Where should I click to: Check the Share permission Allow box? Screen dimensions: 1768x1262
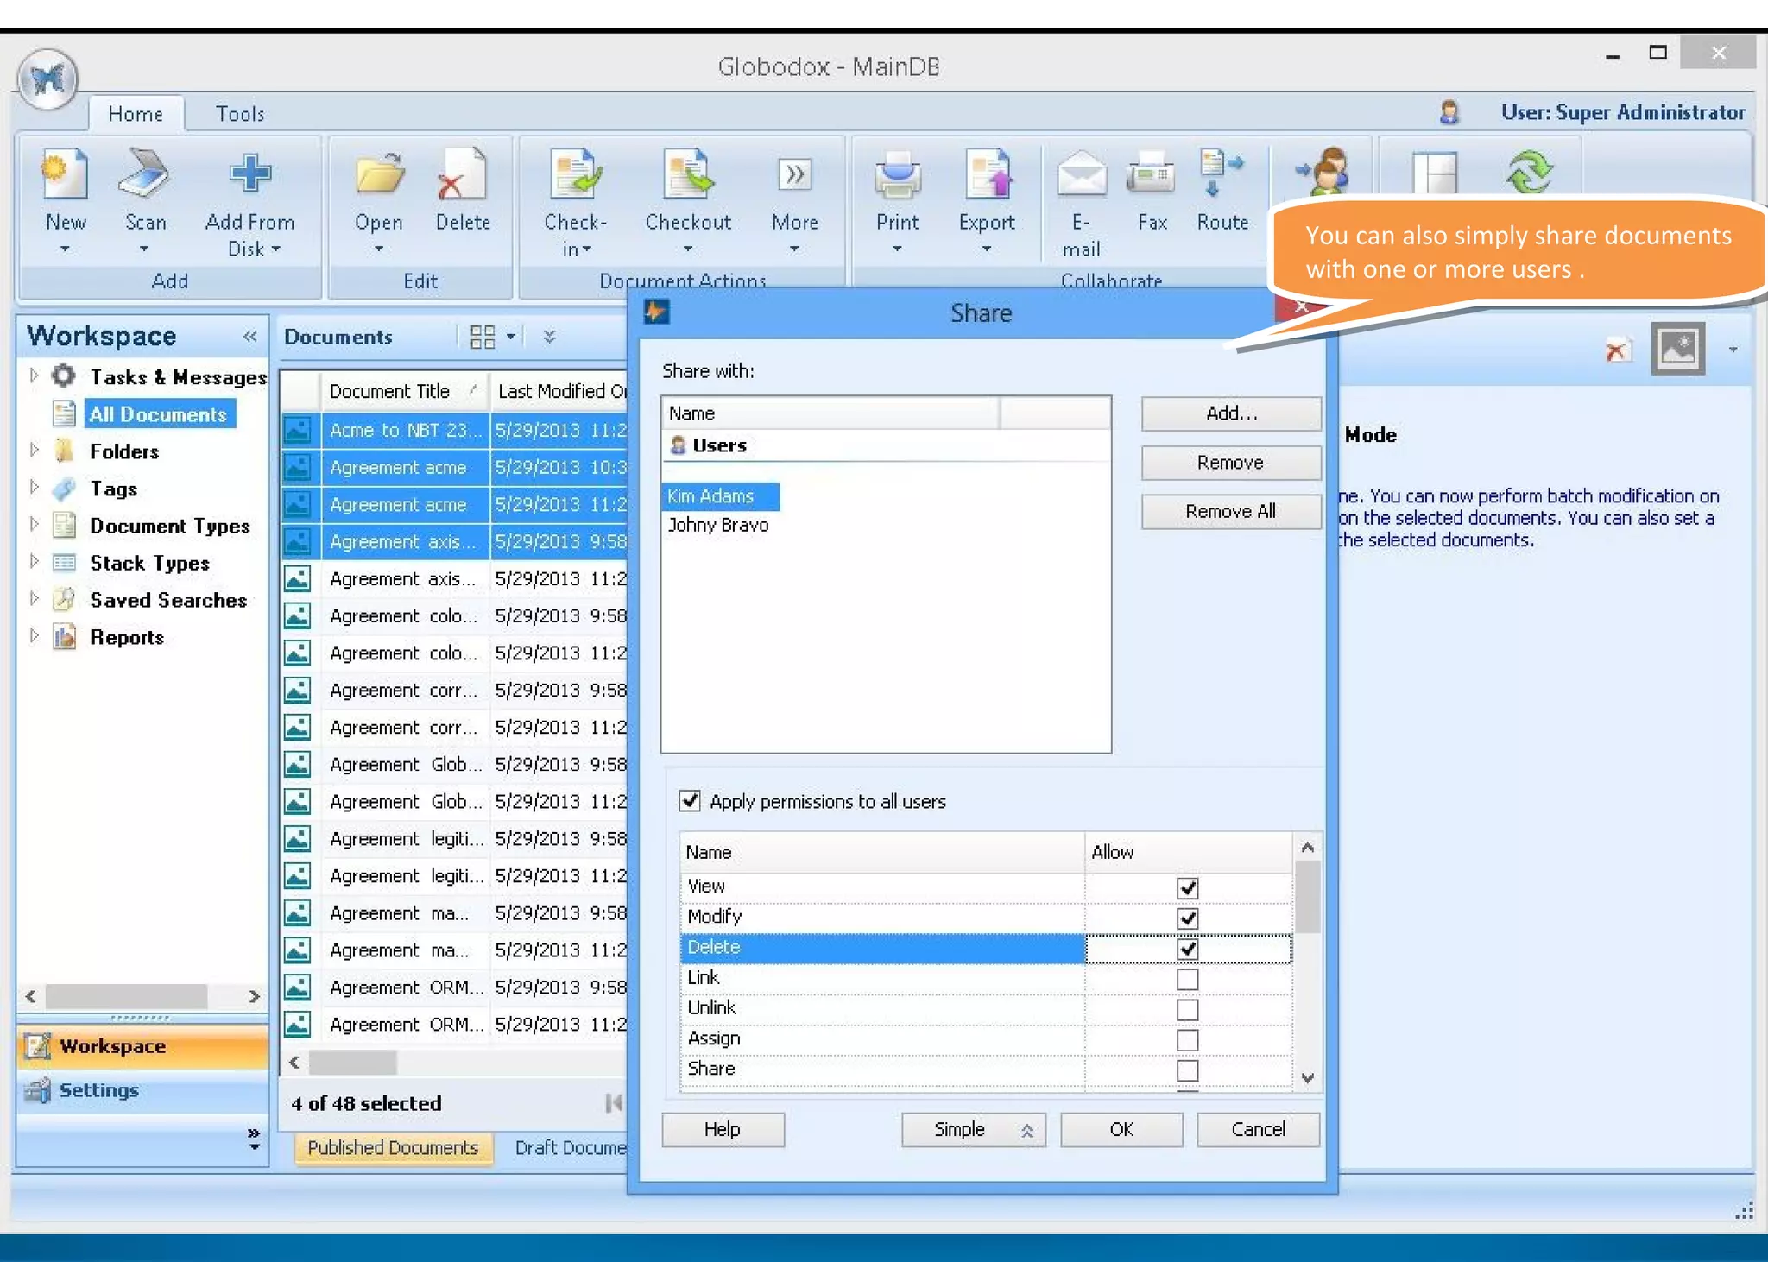click(1187, 1070)
